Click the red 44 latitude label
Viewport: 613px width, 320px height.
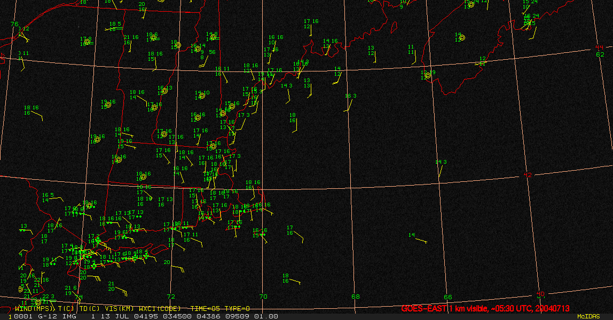click(x=599, y=47)
